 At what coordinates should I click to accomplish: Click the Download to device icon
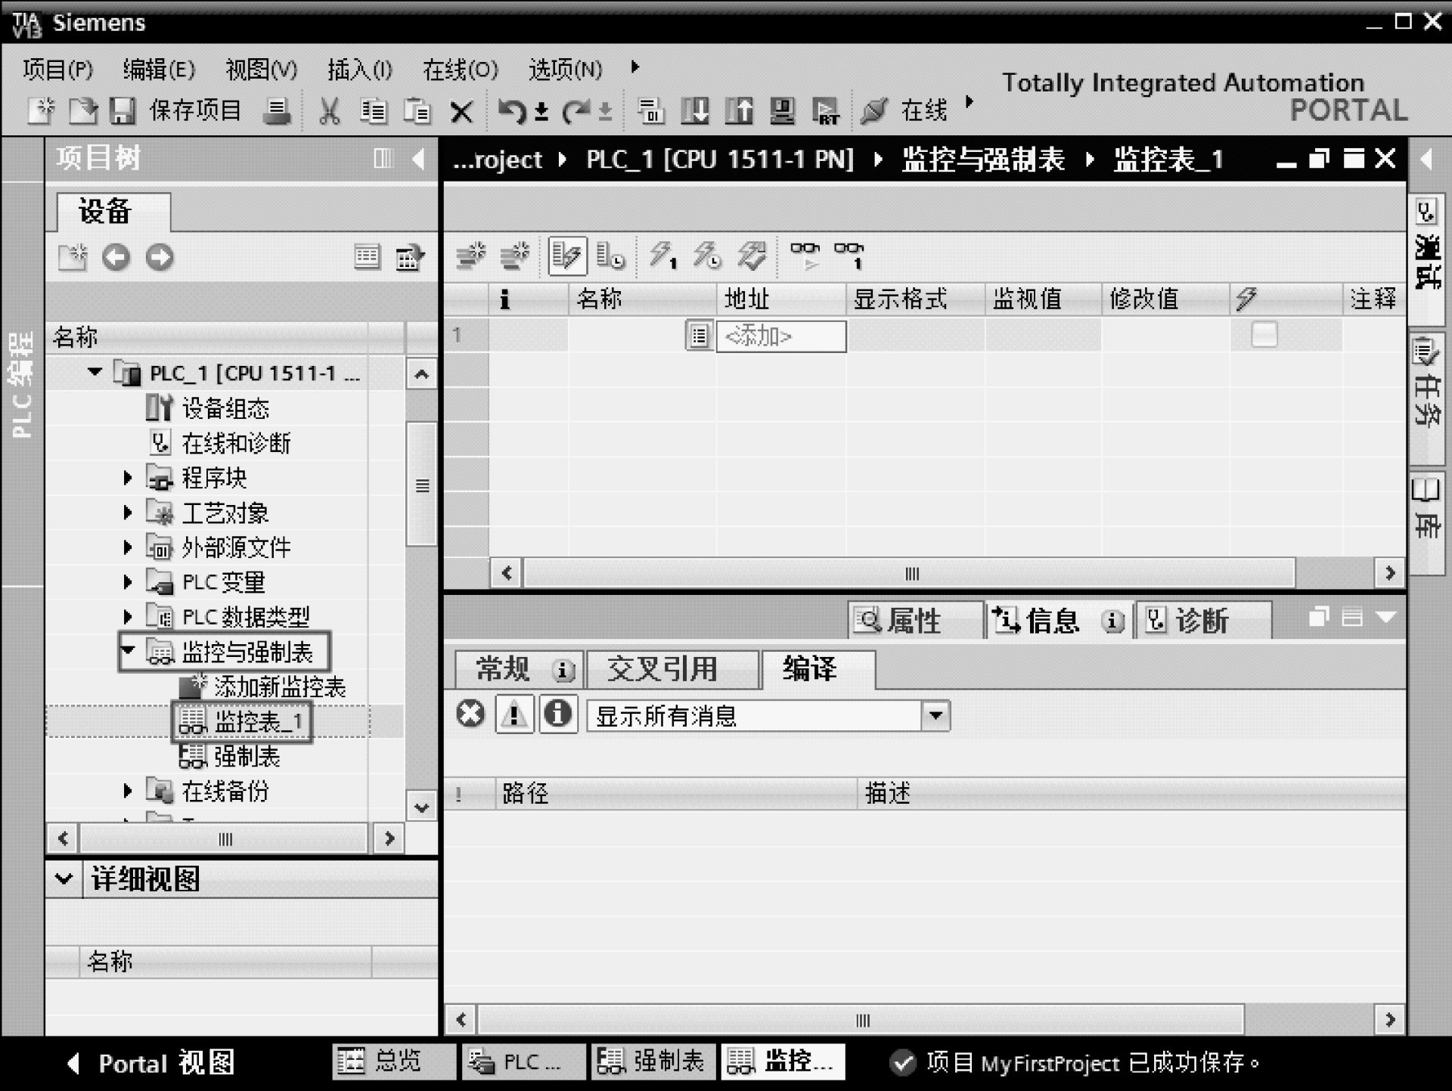coord(695,112)
